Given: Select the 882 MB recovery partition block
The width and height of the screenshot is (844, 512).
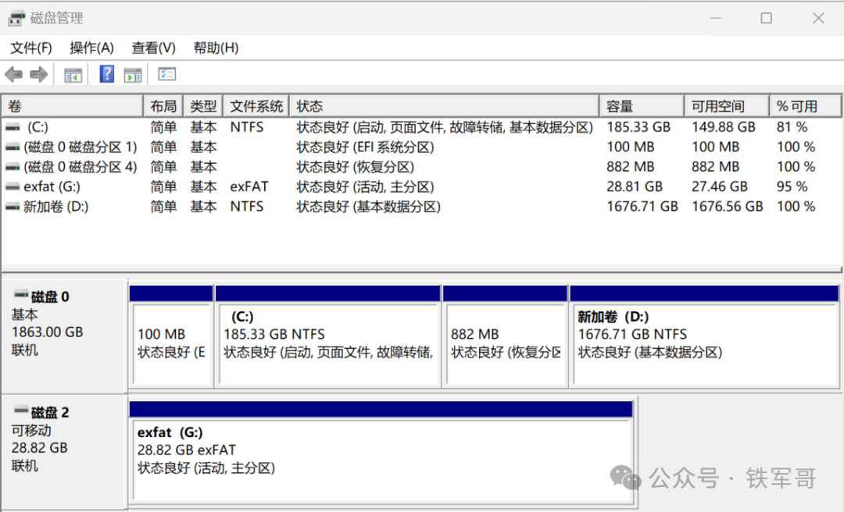Looking at the screenshot, I should tap(505, 336).
